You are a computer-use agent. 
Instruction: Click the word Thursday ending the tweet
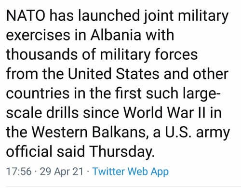pos(122,152)
